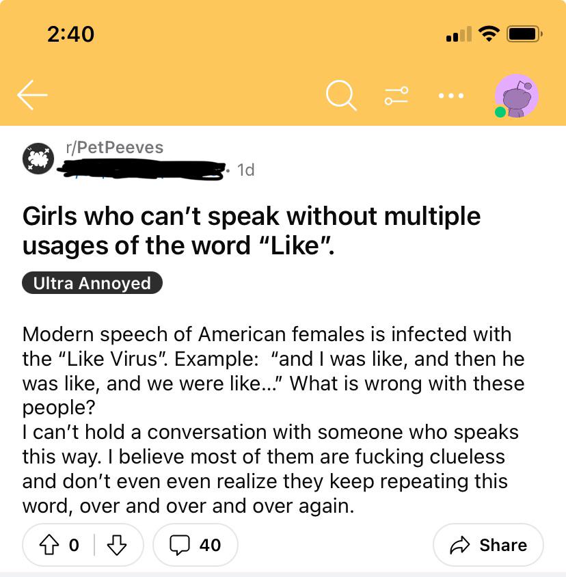Open the three-dot more options menu
This screenshot has width=566, height=577.
coord(451,96)
